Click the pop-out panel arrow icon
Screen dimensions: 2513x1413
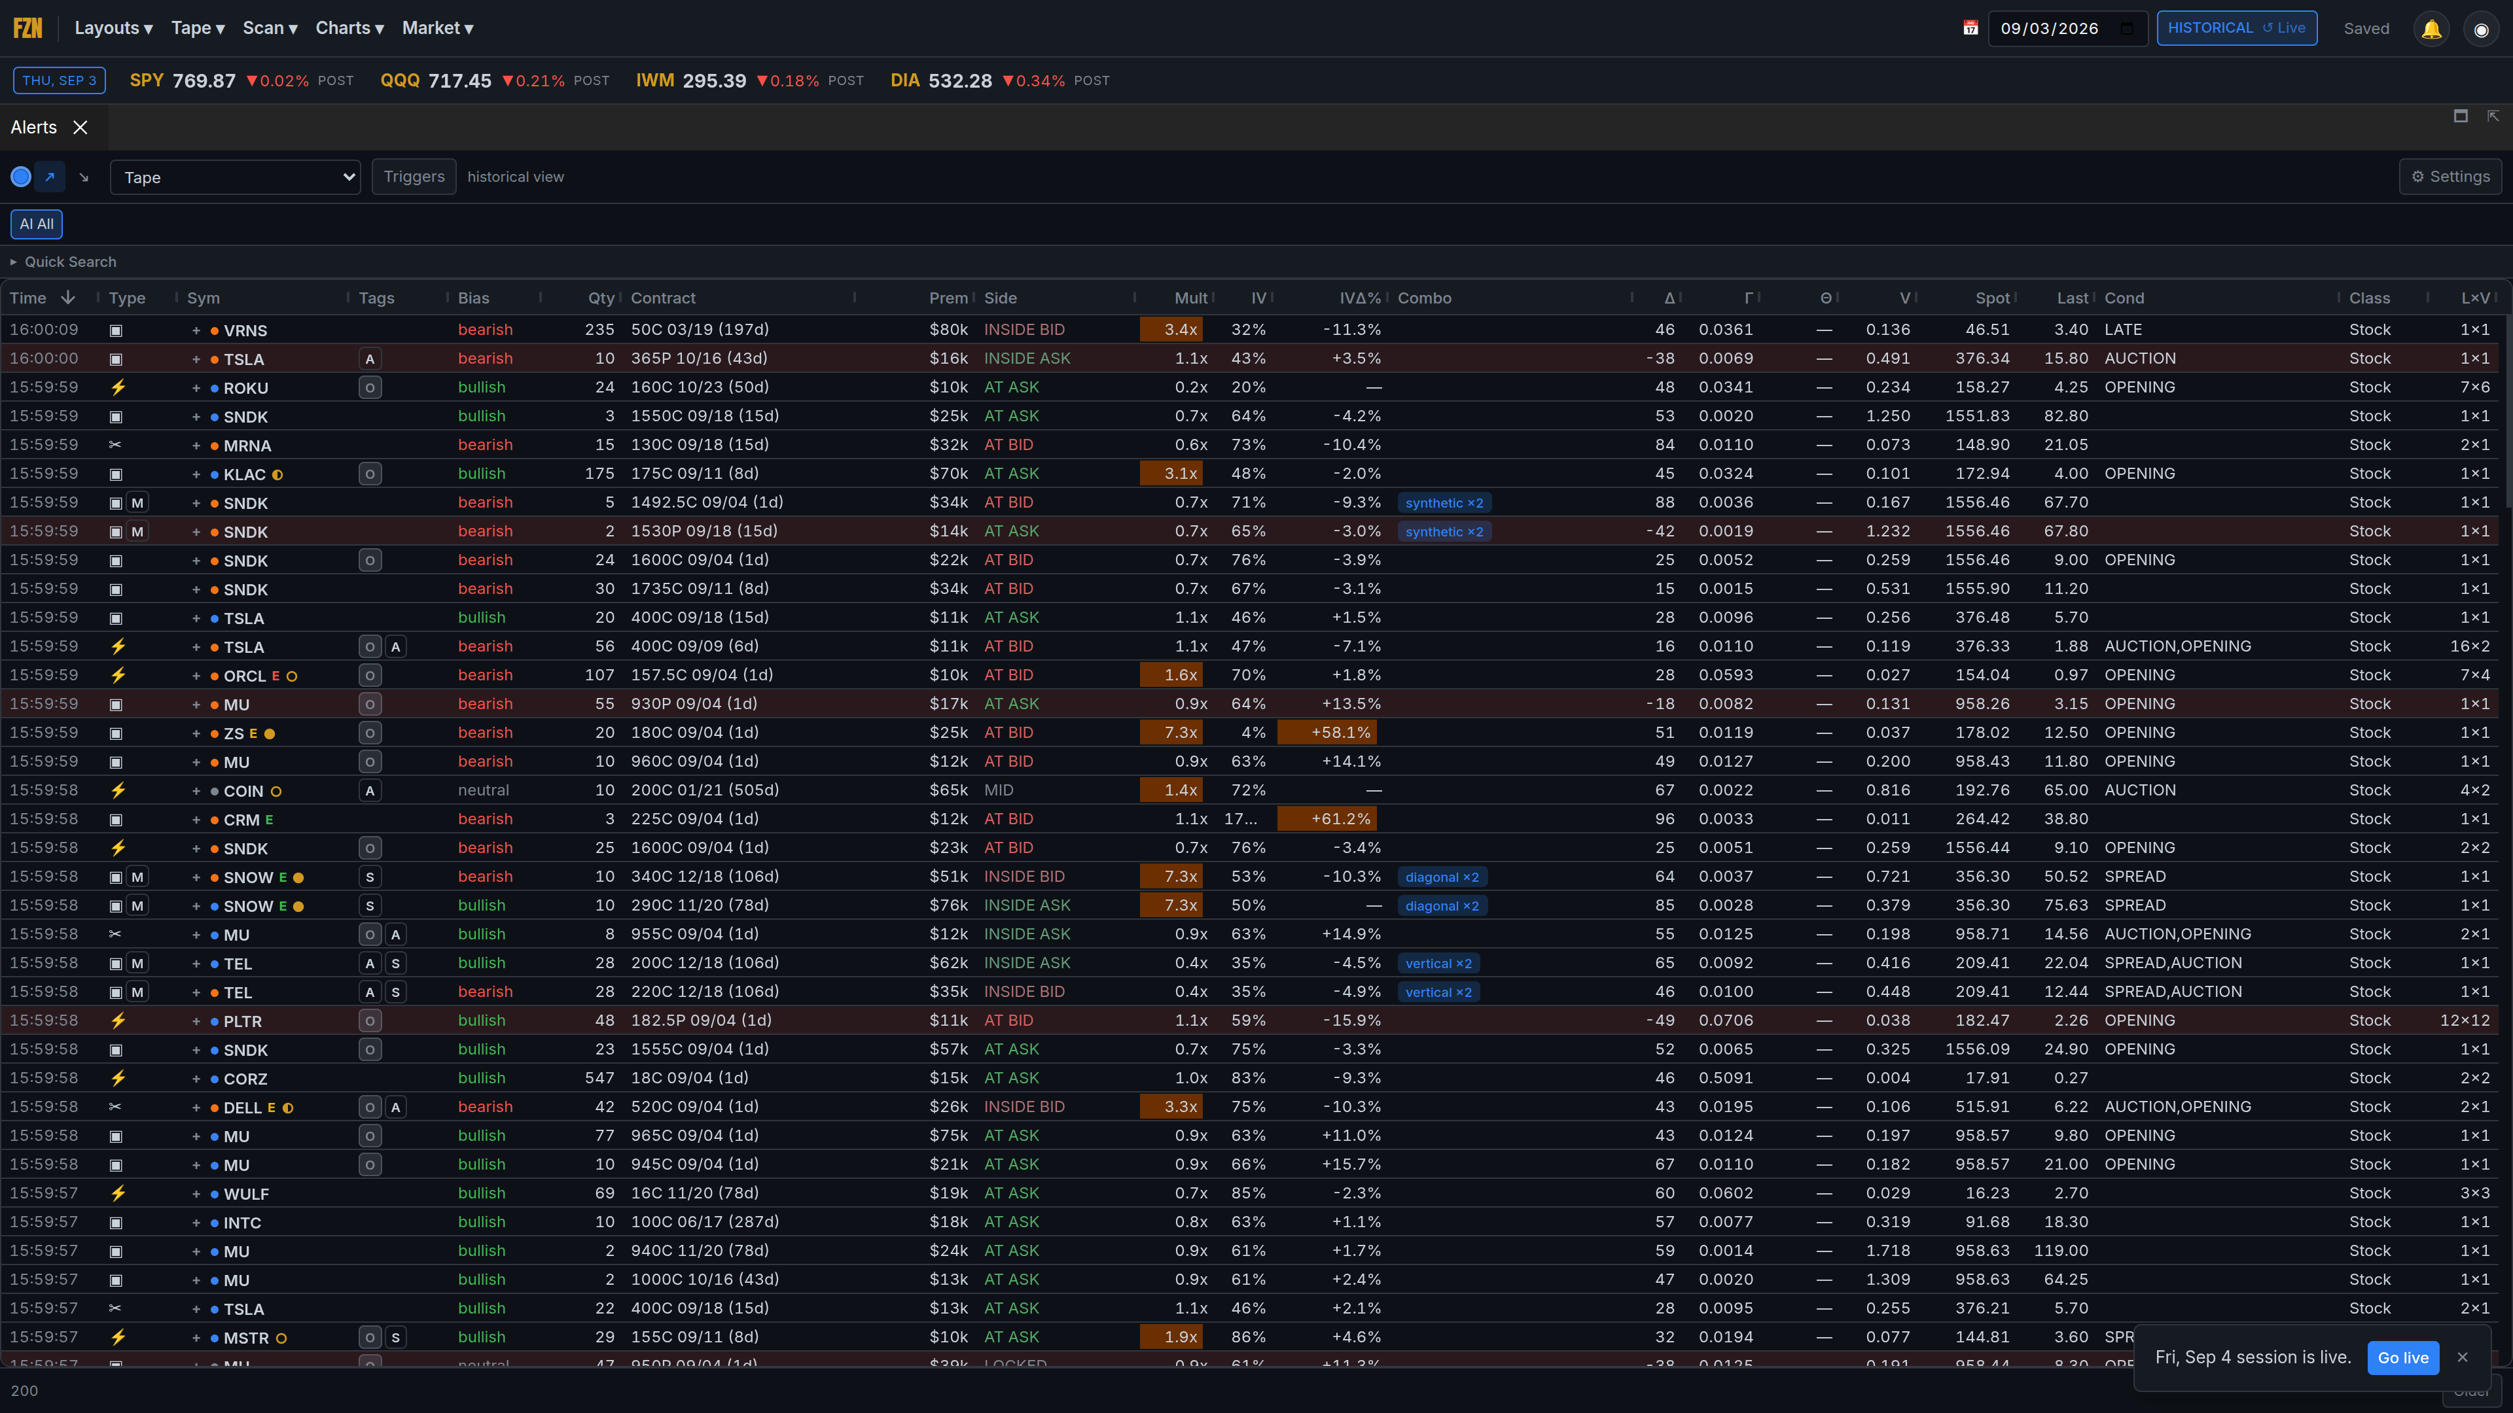coord(2493,116)
